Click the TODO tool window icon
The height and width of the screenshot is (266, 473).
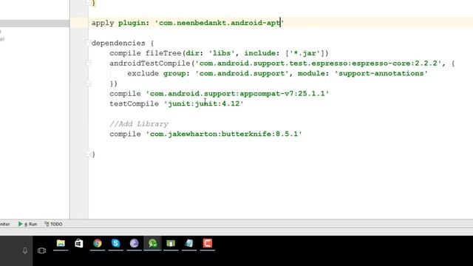point(47,224)
